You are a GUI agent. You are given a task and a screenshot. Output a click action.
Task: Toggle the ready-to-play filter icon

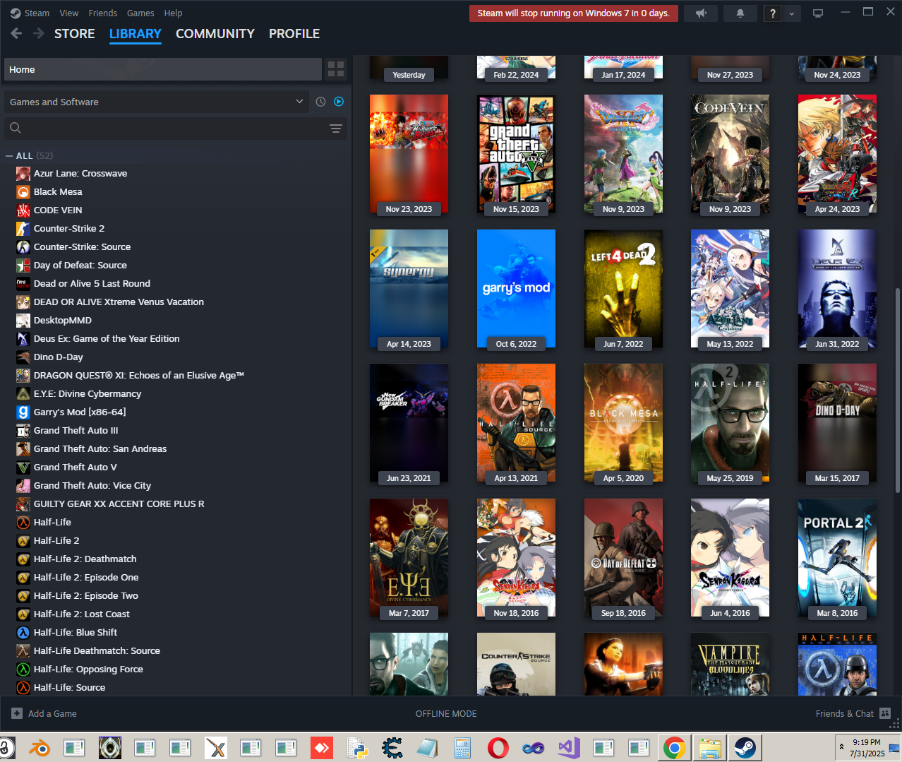coord(339,102)
